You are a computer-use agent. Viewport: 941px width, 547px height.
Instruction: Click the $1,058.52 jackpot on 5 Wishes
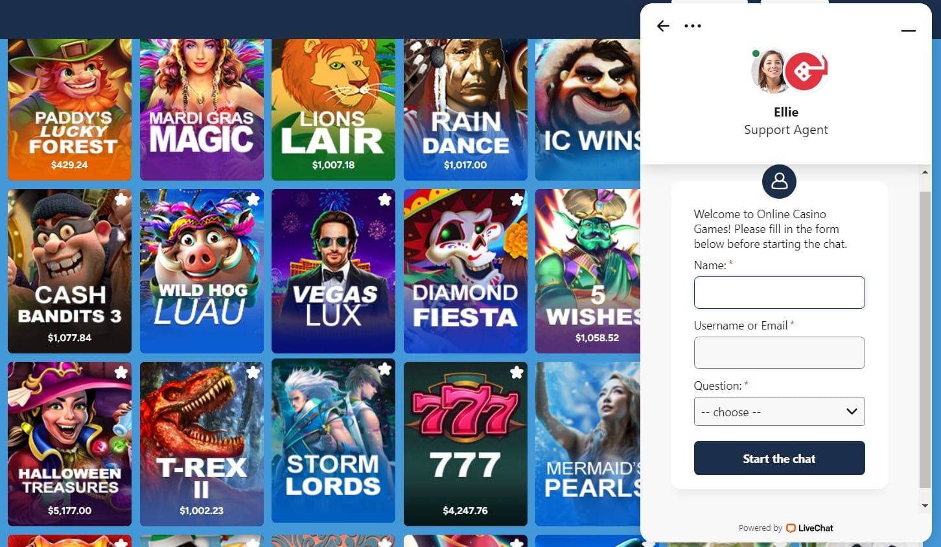click(597, 338)
